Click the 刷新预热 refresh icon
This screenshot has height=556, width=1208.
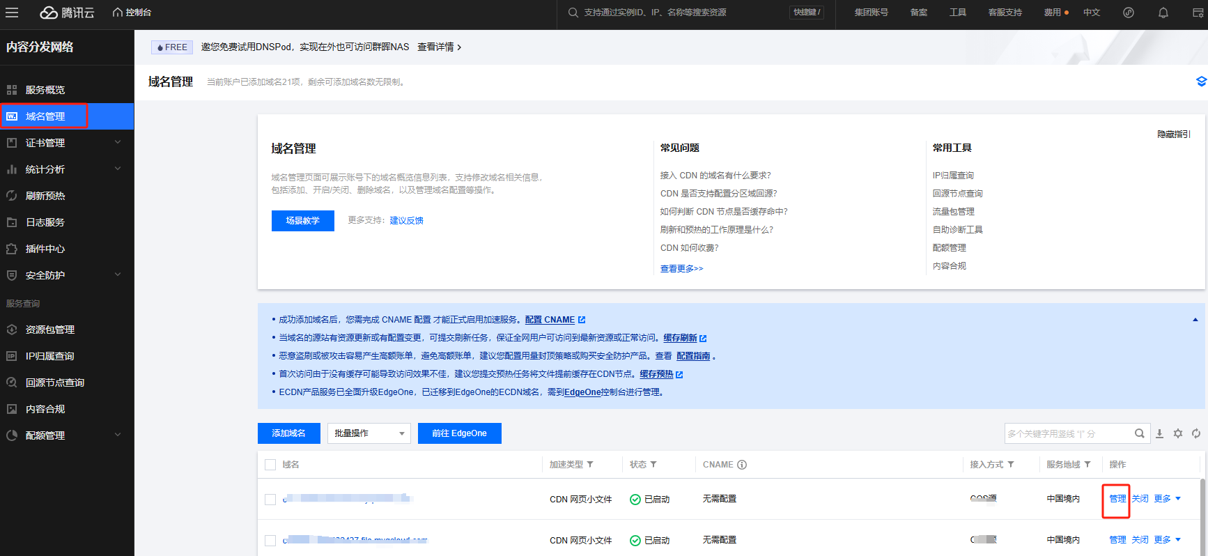[12, 196]
